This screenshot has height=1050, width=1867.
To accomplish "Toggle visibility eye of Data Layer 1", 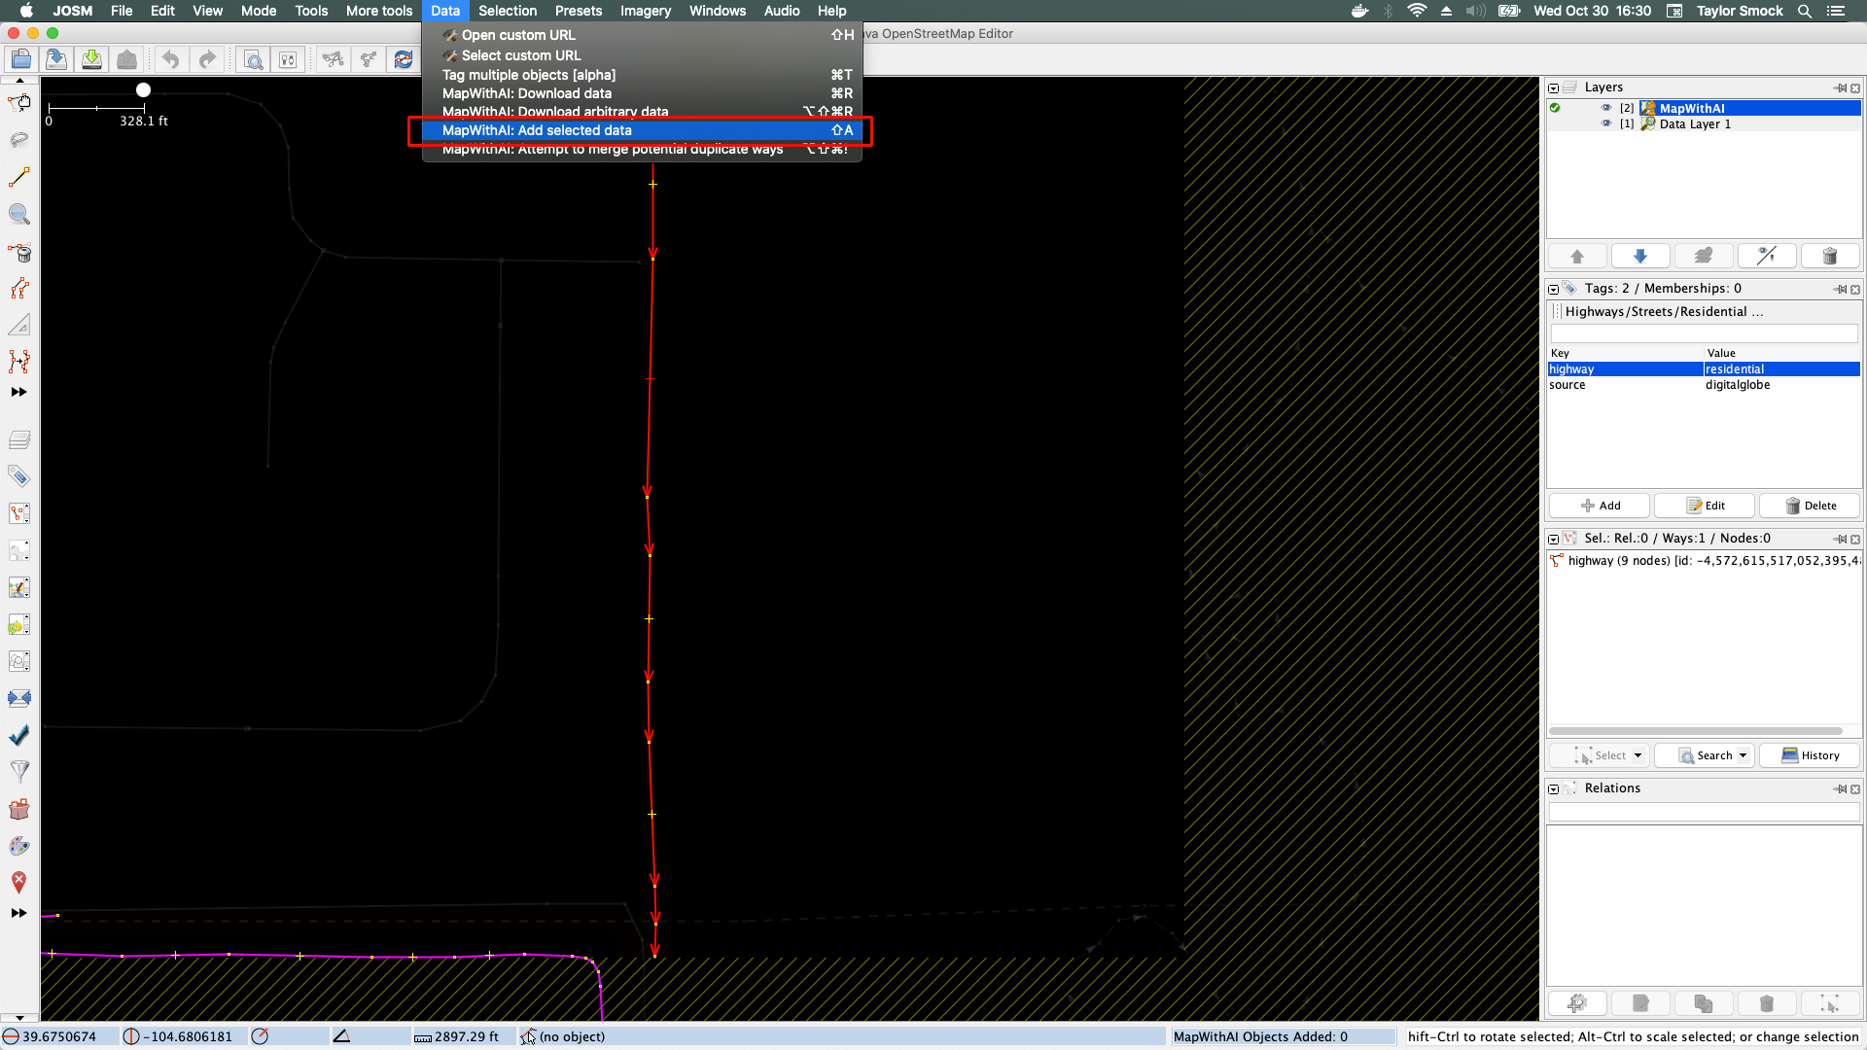I will click(x=1606, y=123).
